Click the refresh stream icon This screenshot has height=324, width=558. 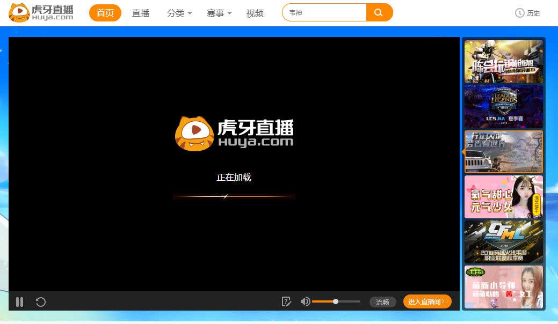pos(40,302)
